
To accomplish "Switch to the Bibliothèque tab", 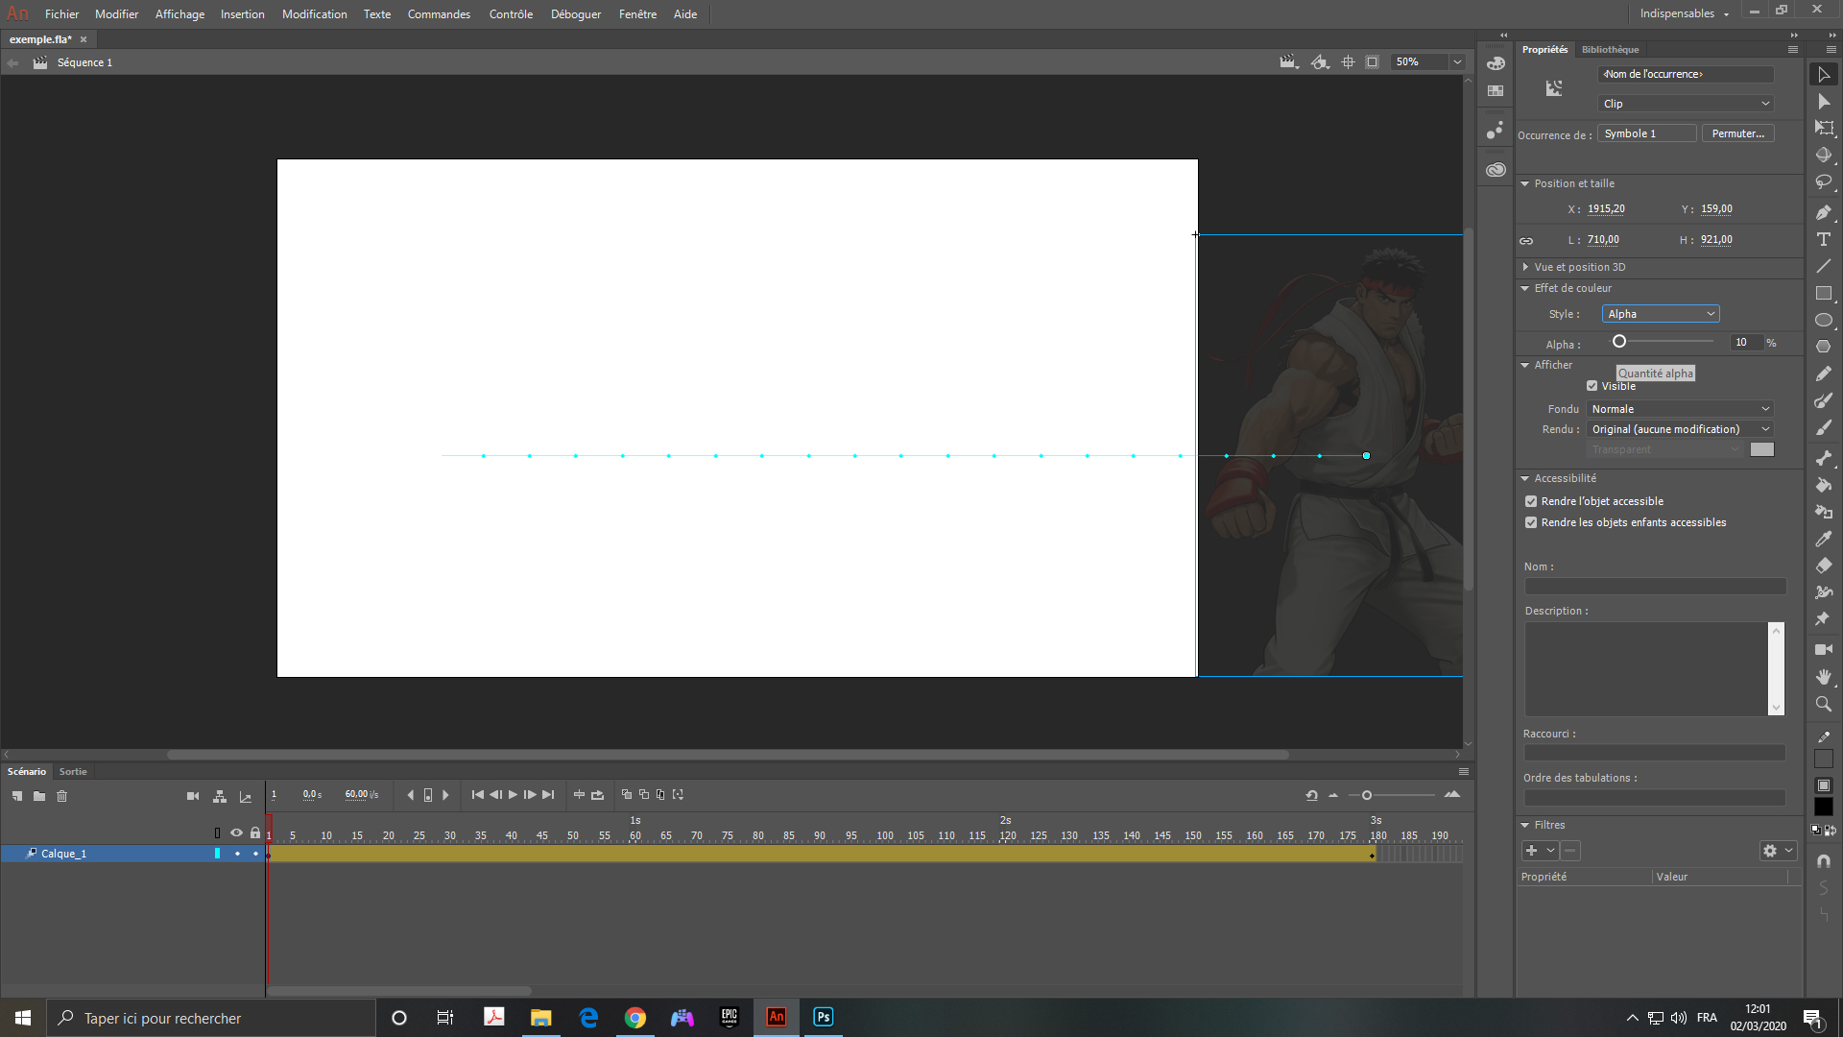I will pyautogui.click(x=1610, y=50).
